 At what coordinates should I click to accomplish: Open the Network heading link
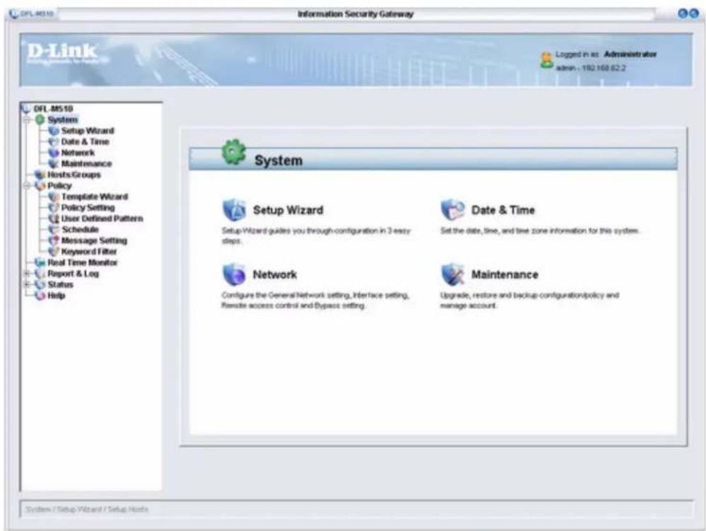click(274, 274)
